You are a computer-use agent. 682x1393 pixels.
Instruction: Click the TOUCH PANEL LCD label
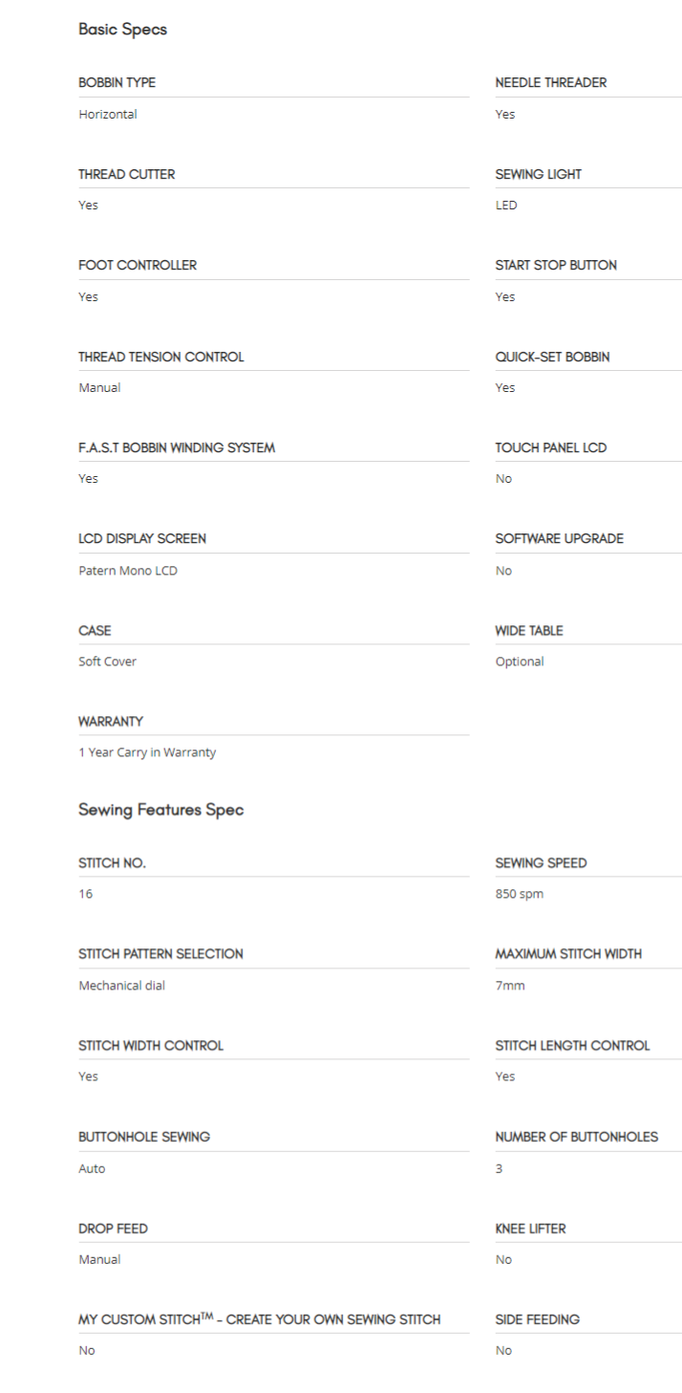[x=550, y=448]
